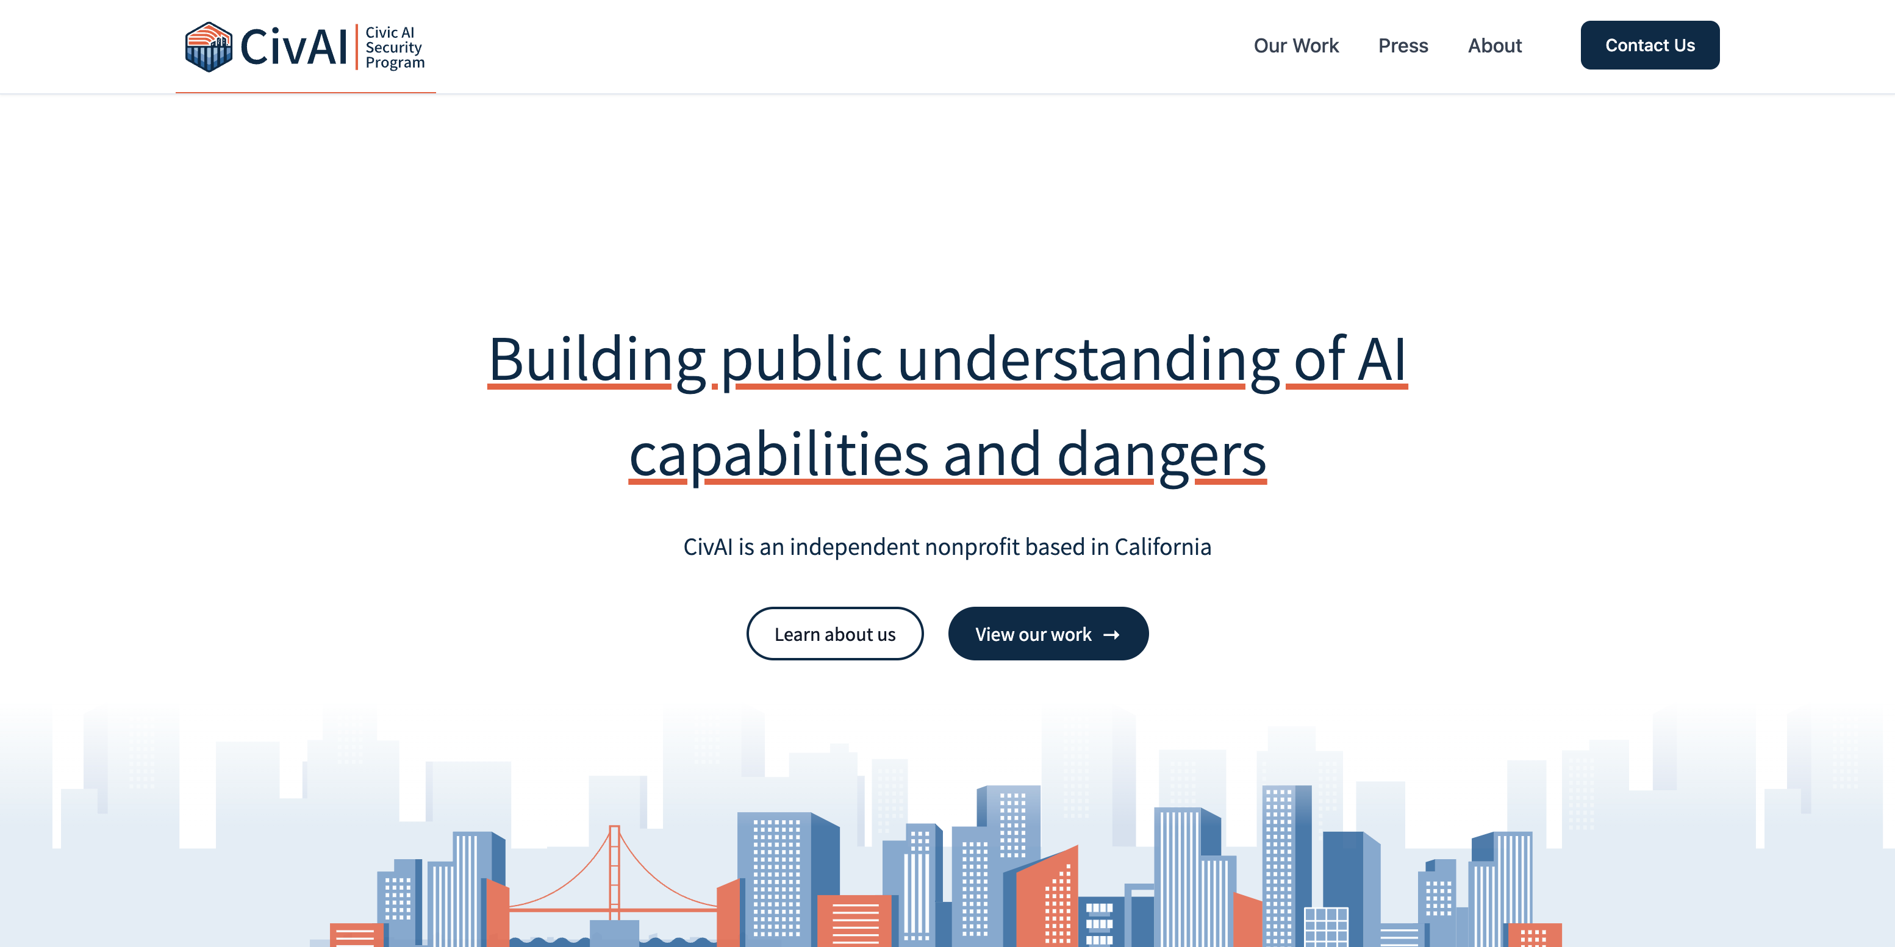1895x947 pixels.
Task: Click the CivAI wordmark text
Action: pos(293,47)
